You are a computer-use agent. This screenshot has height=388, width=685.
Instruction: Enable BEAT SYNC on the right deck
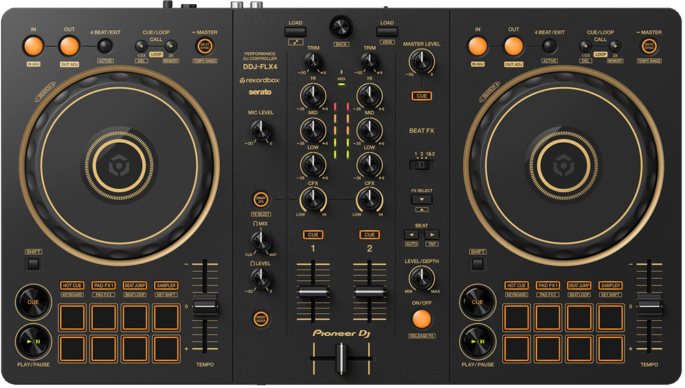pos(649,46)
